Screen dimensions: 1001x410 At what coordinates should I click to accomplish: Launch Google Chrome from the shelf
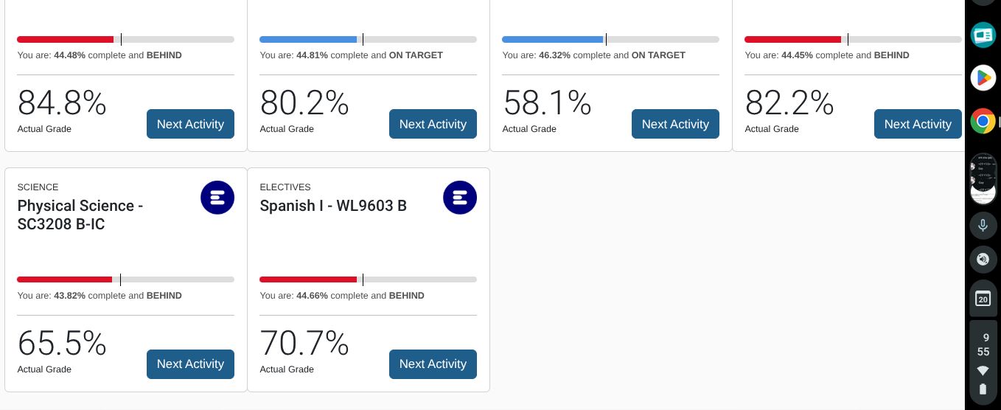983,120
